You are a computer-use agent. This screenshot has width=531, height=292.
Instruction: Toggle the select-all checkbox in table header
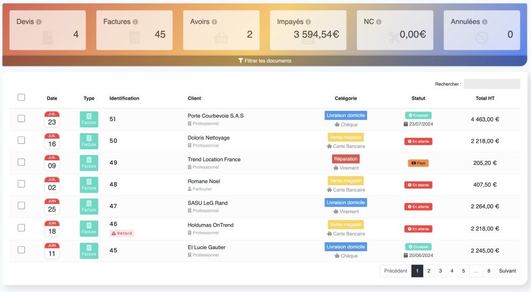click(21, 97)
